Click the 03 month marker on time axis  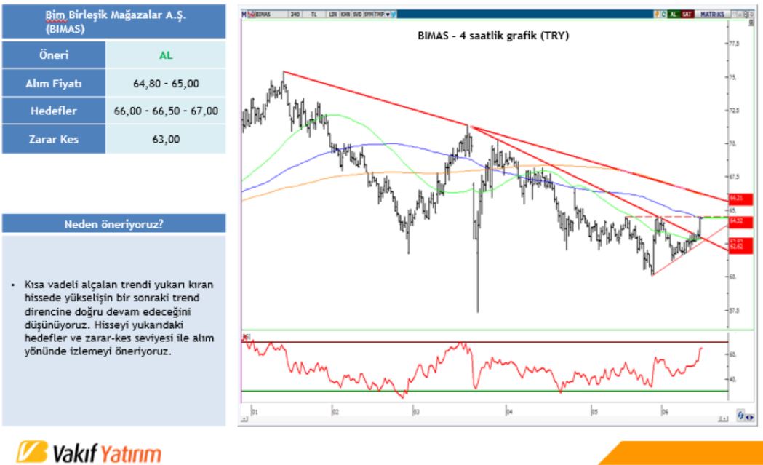[x=416, y=411]
